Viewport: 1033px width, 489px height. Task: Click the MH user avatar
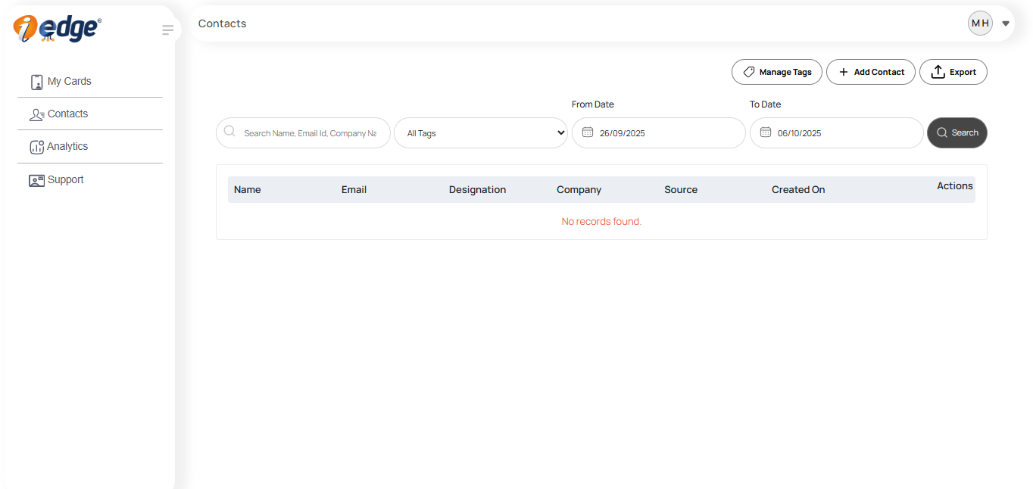pyautogui.click(x=980, y=23)
